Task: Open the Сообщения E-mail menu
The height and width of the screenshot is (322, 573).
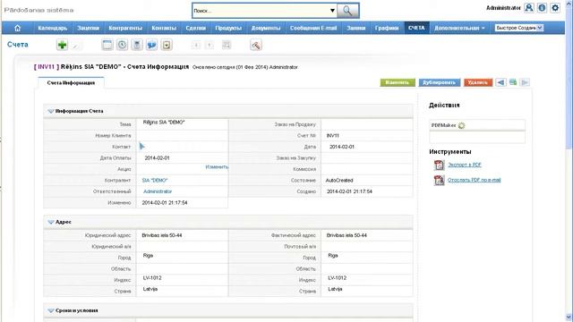Action: pos(313,28)
